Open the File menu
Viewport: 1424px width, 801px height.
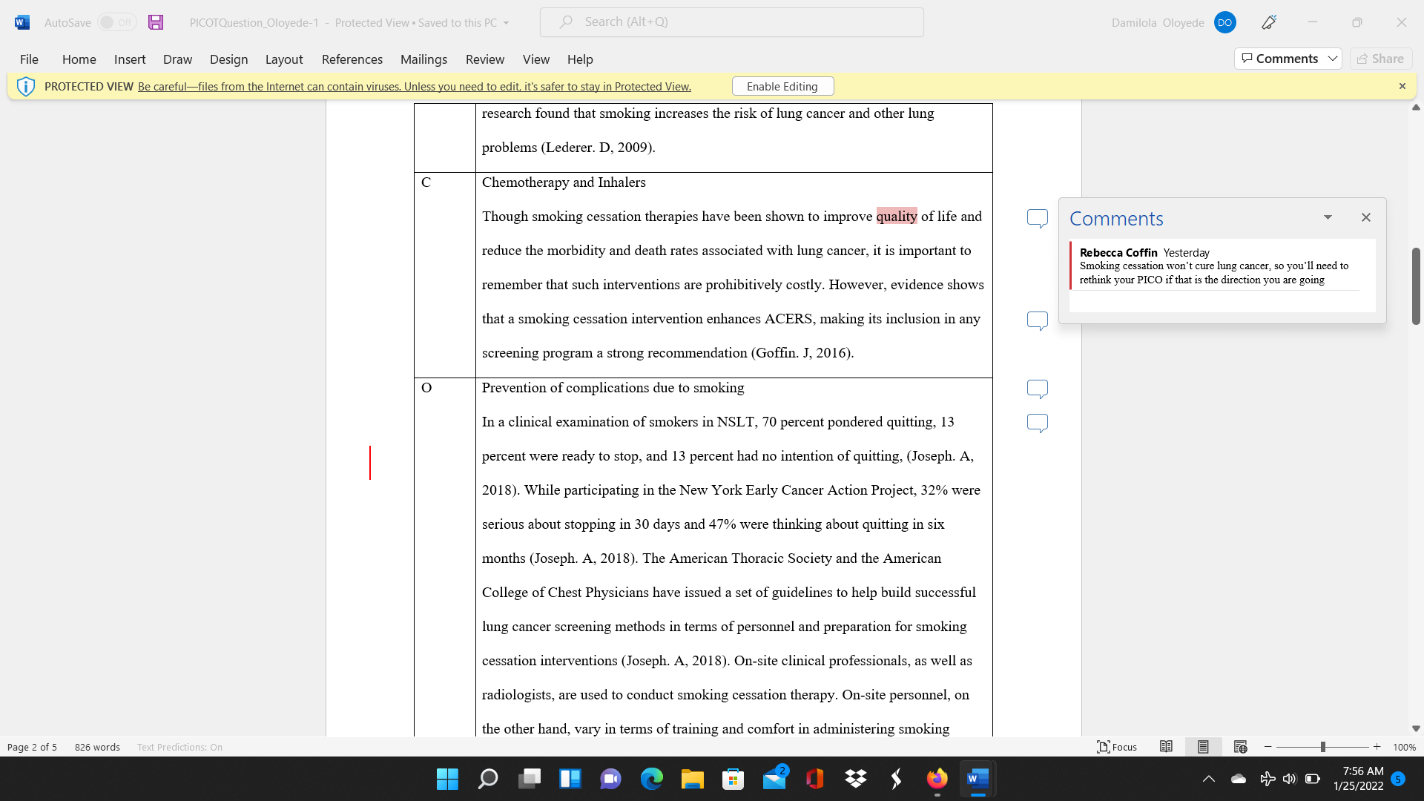pyautogui.click(x=29, y=59)
